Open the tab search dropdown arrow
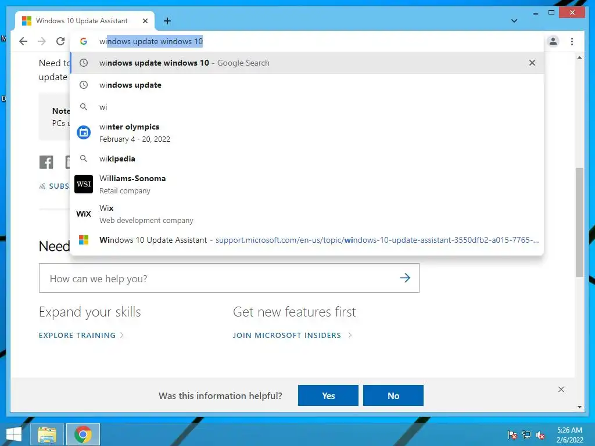 (514, 21)
